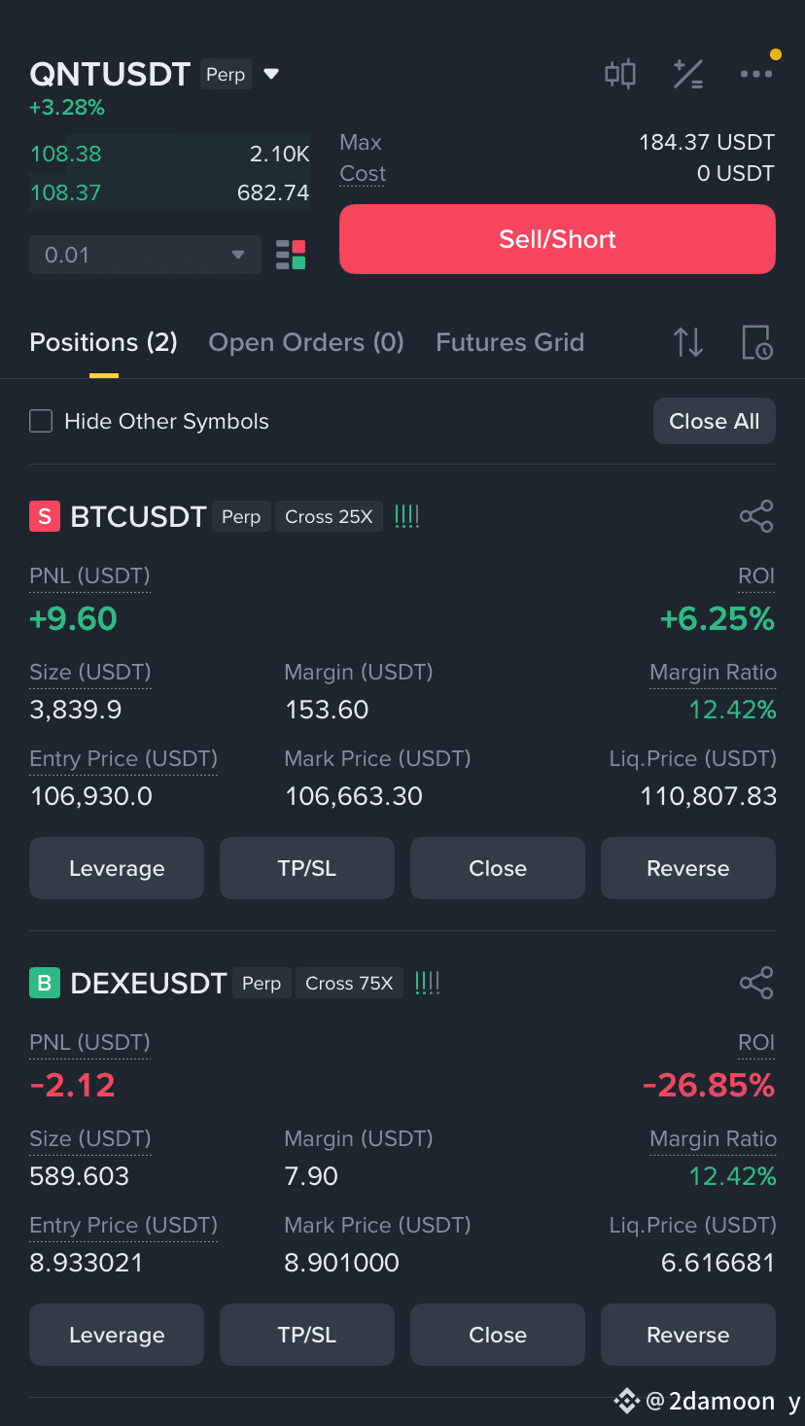Open the plus/minus calculator icon
Image resolution: width=805 pixels, height=1426 pixels.
(x=688, y=74)
